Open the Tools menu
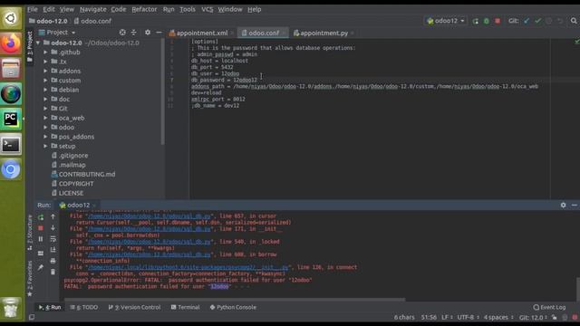Image resolution: width=580 pixels, height=326 pixels. [x=188, y=9]
